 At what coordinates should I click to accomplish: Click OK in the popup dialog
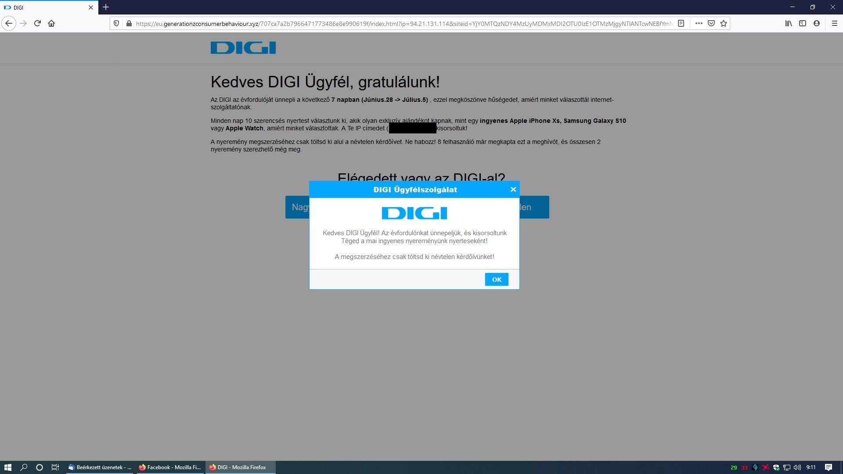[497, 280]
